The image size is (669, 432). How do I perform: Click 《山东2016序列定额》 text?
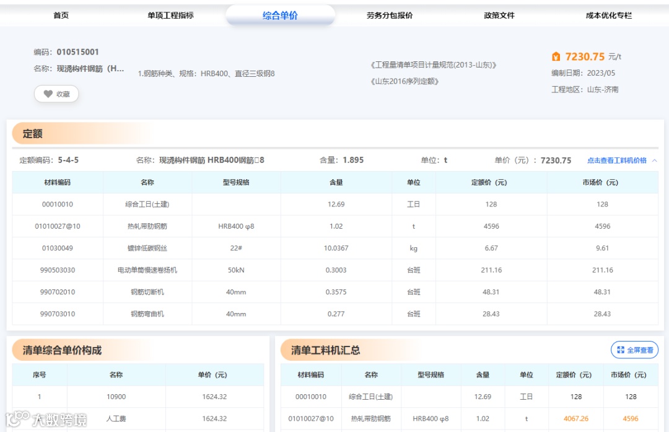(404, 81)
